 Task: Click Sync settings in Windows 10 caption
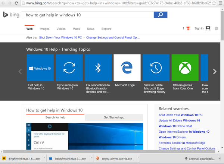[68, 87]
